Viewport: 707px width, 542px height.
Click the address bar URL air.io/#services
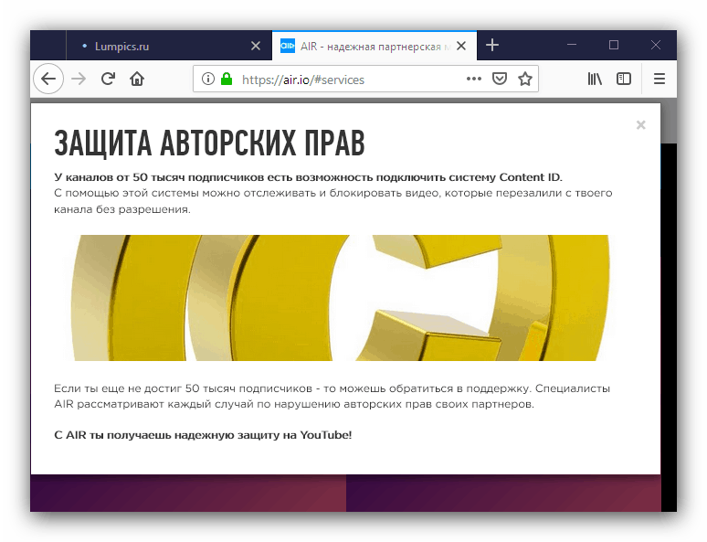pyautogui.click(x=303, y=80)
